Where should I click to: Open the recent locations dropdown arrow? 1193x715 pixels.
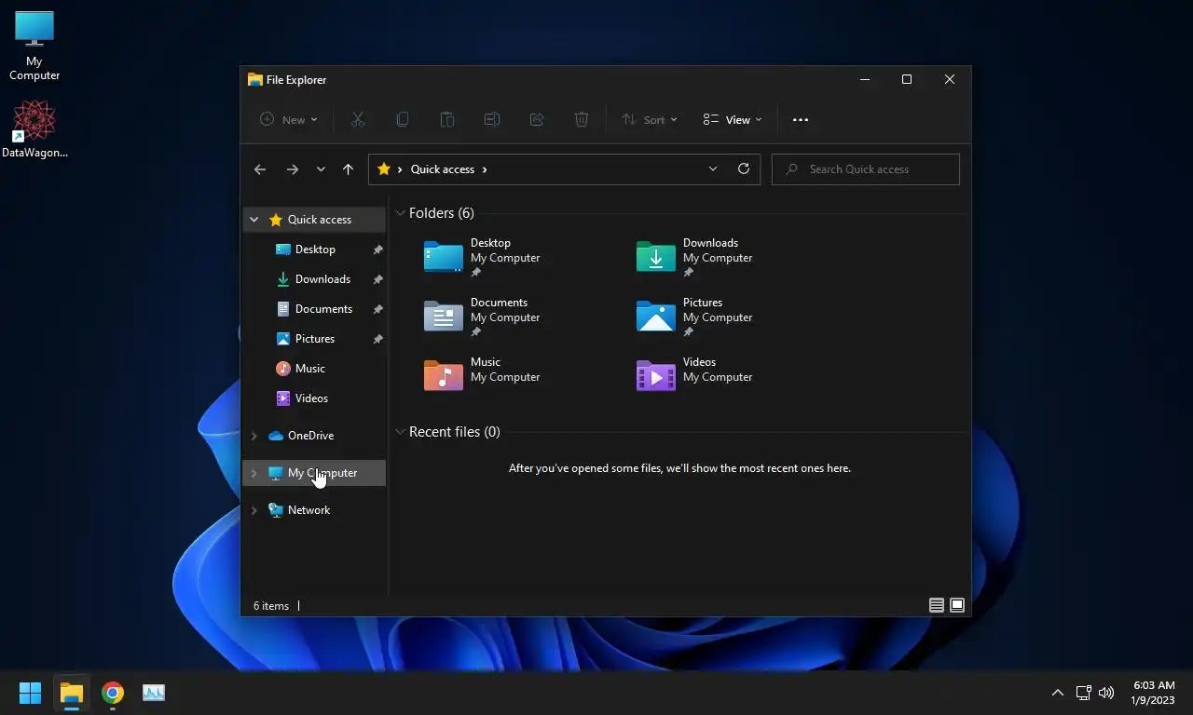pyautogui.click(x=321, y=169)
